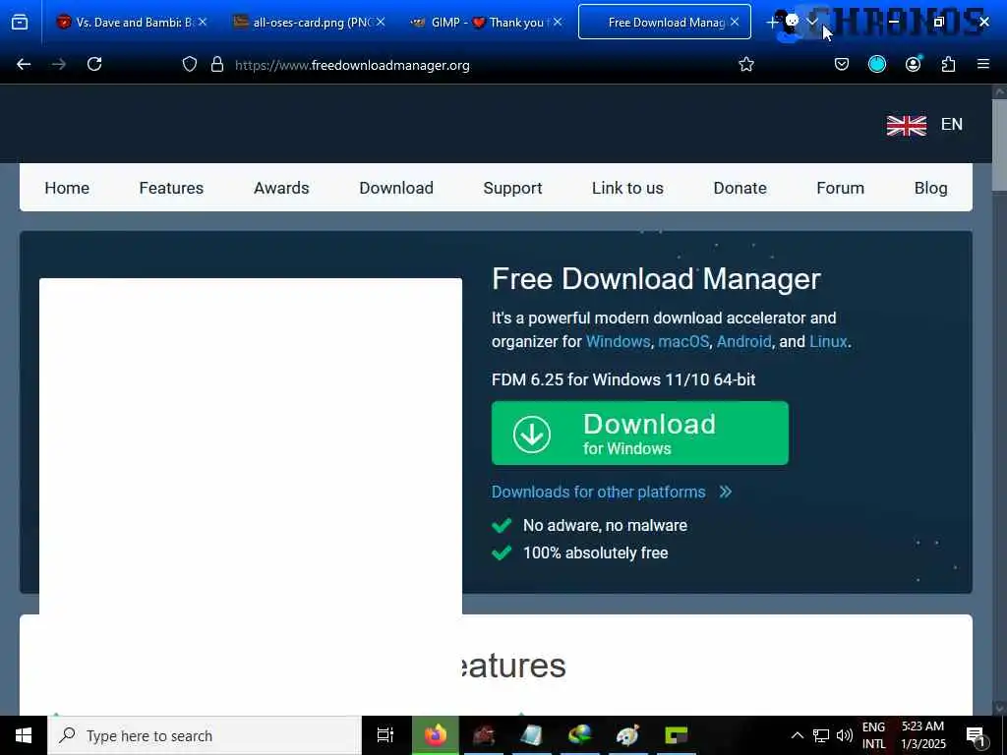The image size is (1007, 755).
Task: Open the Pocket save icon
Action: (x=842, y=64)
